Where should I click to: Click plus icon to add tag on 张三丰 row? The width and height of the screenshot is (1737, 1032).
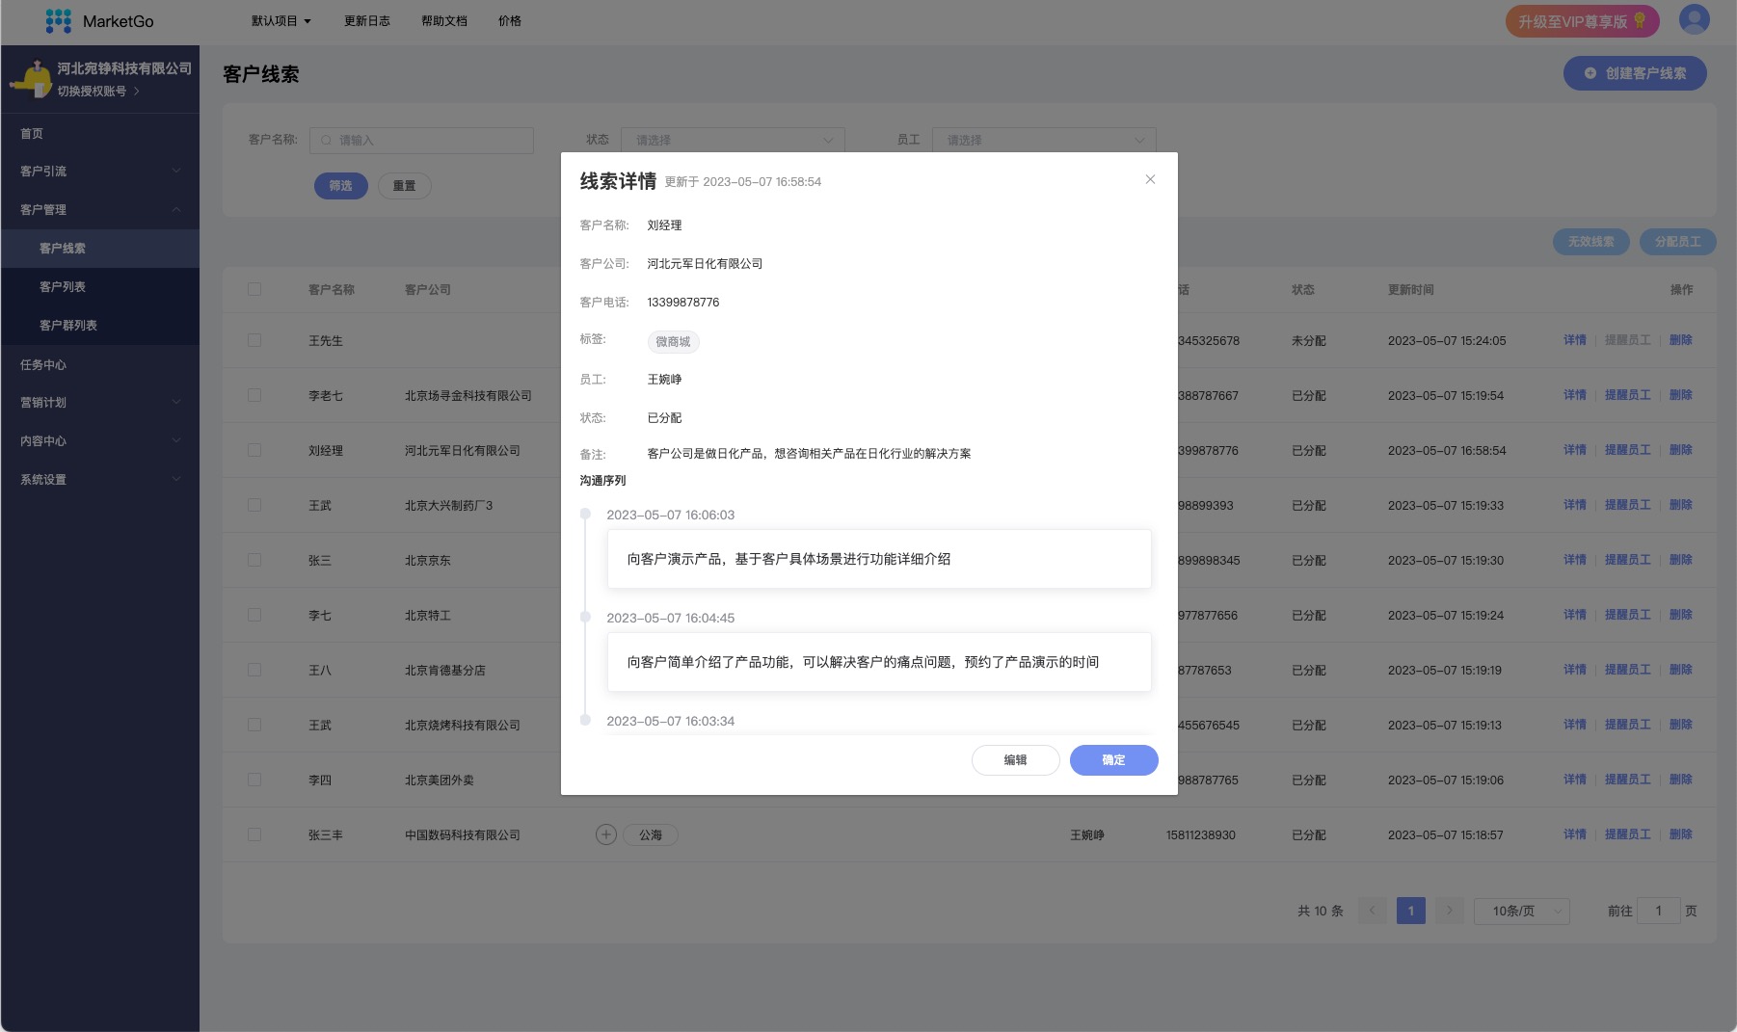[605, 834]
